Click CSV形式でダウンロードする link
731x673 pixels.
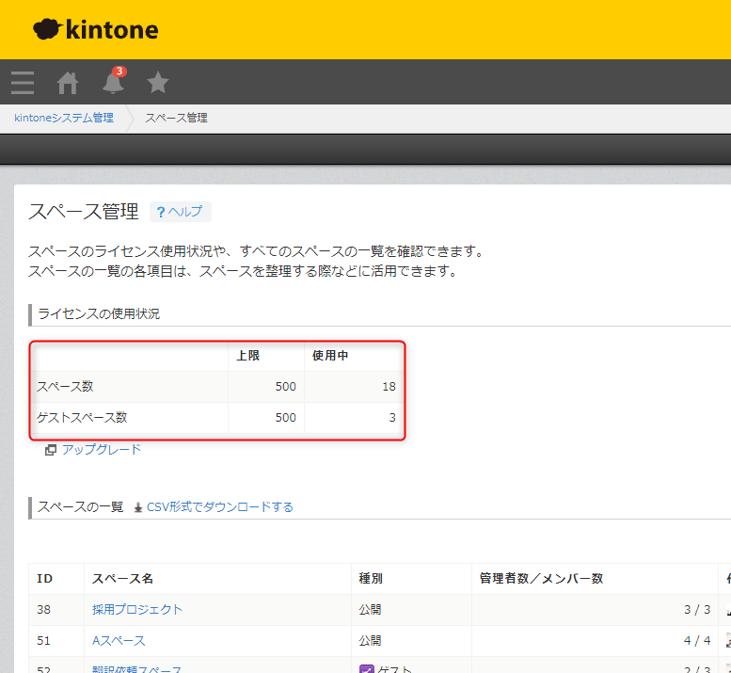click(220, 507)
